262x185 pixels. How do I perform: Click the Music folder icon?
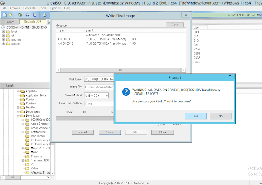[x=27, y=152]
